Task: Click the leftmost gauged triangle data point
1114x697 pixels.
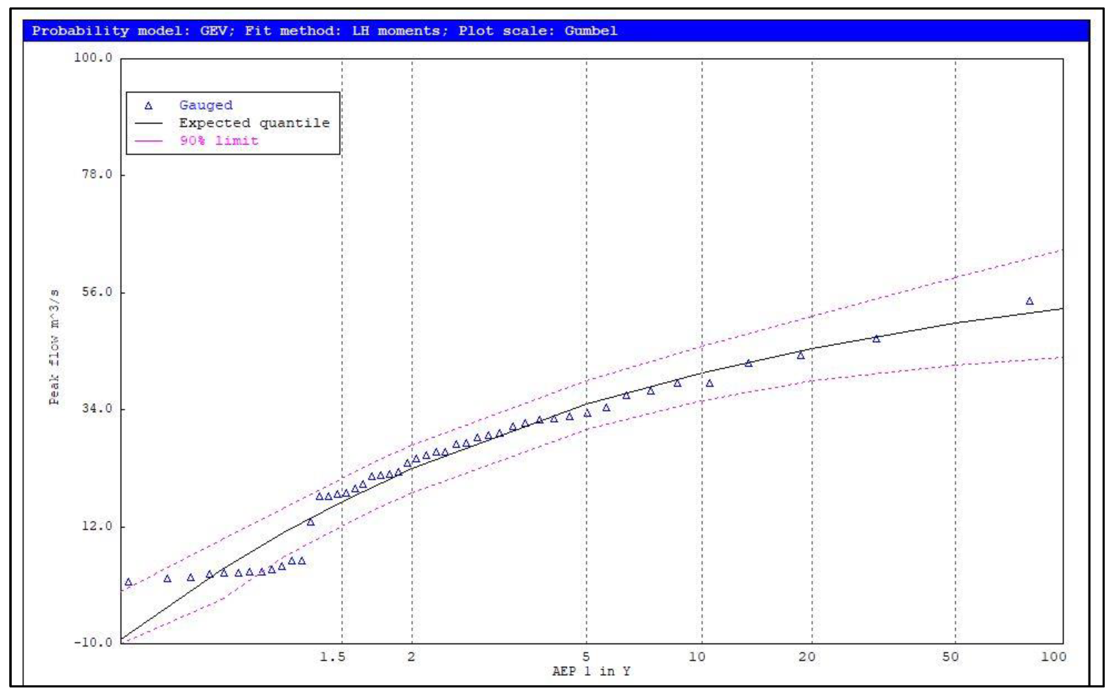Action: (x=128, y=582)
